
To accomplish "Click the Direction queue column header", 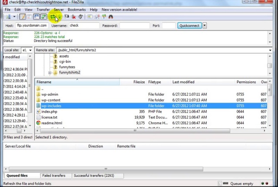I will pyautogui.click(x=96, y=146).
